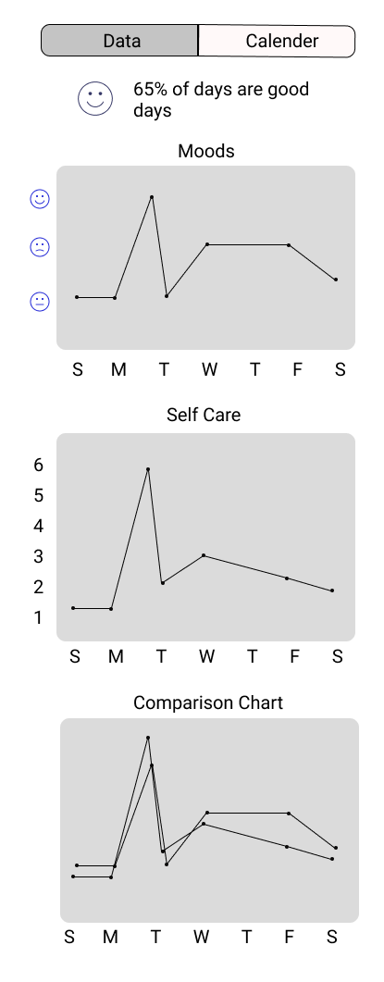
Task: Click the Self Care chart peak point
Action: [148, 469]
